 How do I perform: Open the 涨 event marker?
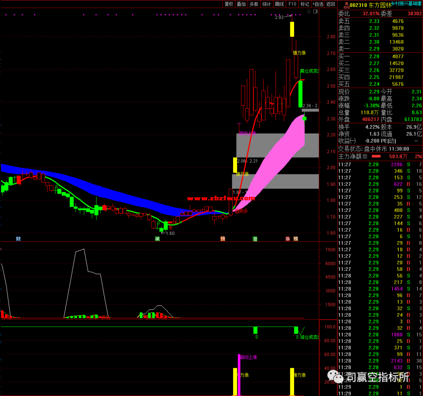tap(288, 239)
